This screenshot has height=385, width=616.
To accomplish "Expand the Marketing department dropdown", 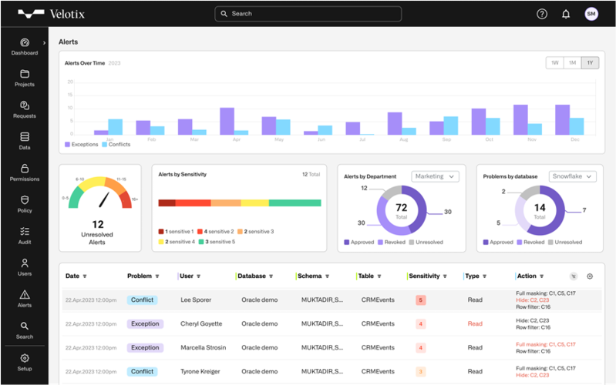I will [x=435, y=176].
